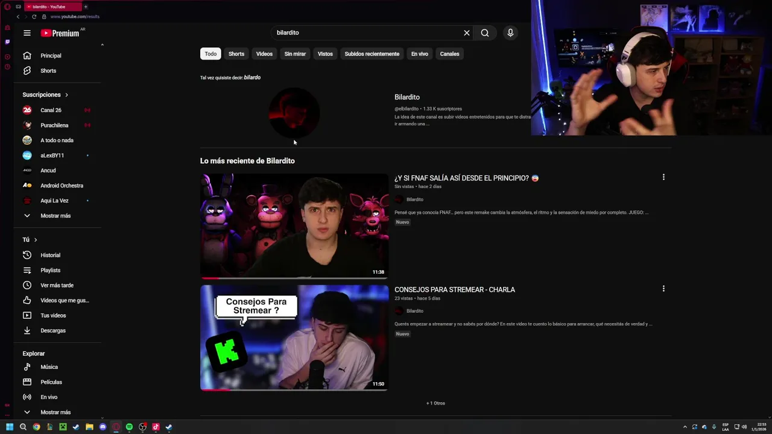Open Windows Start menu
This screenshot has width=772, height=434.
coord(10,427)
